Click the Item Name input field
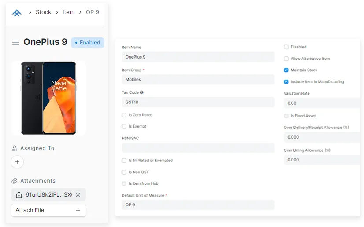This screenshot has height=227, width=364. click(197, 57)
